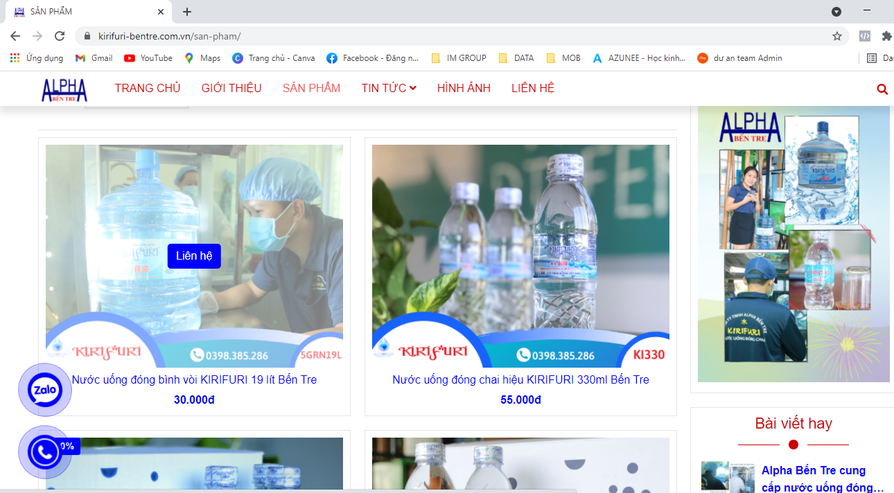The image size is (894, 493).
Task: Open the Gmail bookmark
Action: coord(93,58)
